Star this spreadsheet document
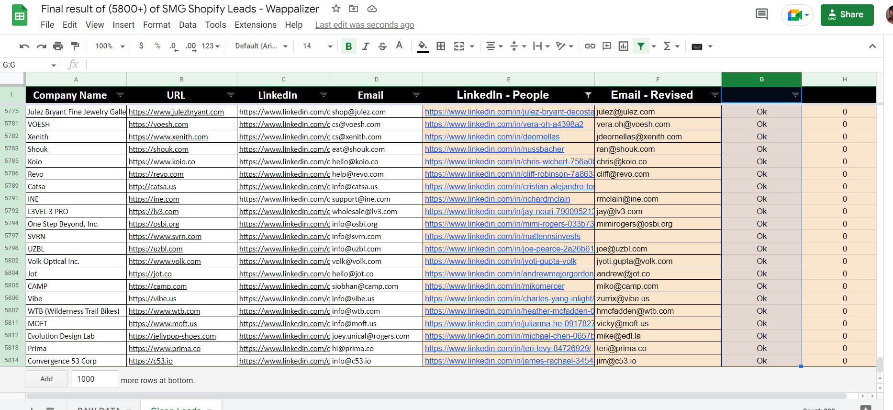 336,9
